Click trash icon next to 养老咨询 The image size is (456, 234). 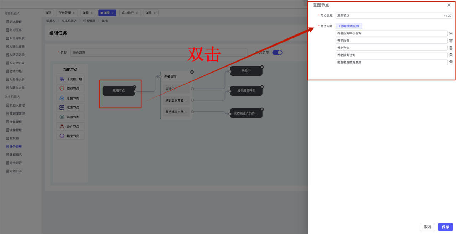pyautogui.click(x=451, y=48)
